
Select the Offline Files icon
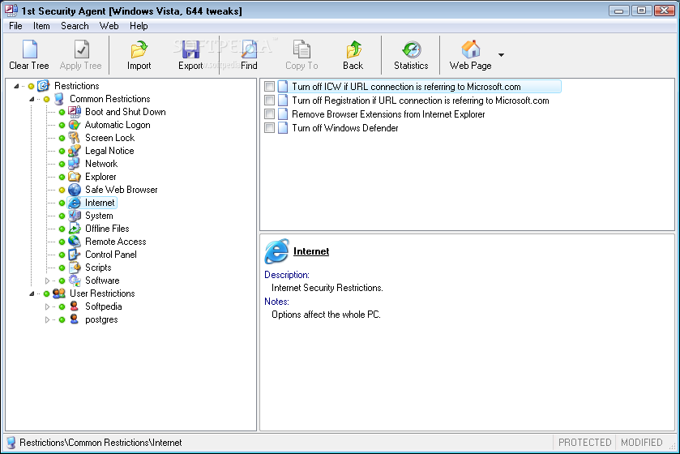pos(75,229)
